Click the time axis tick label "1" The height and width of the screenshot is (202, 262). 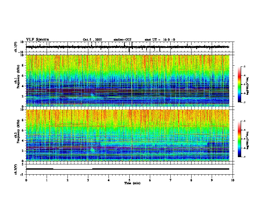tap(47, 180)
